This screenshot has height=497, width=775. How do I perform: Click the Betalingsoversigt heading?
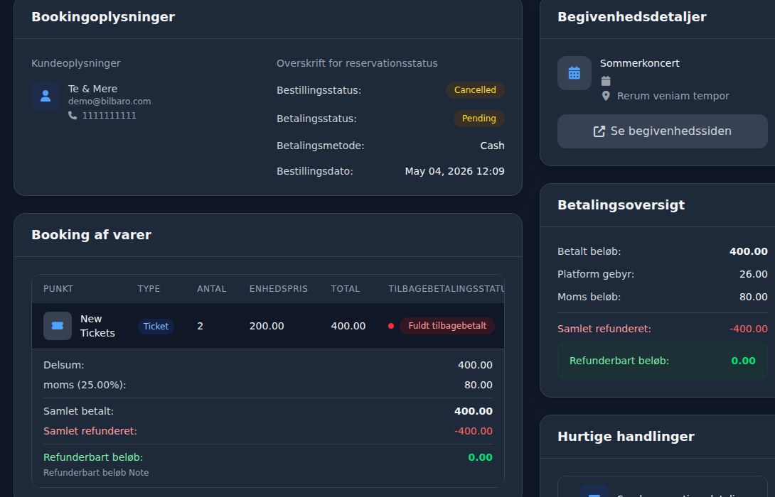621,204
